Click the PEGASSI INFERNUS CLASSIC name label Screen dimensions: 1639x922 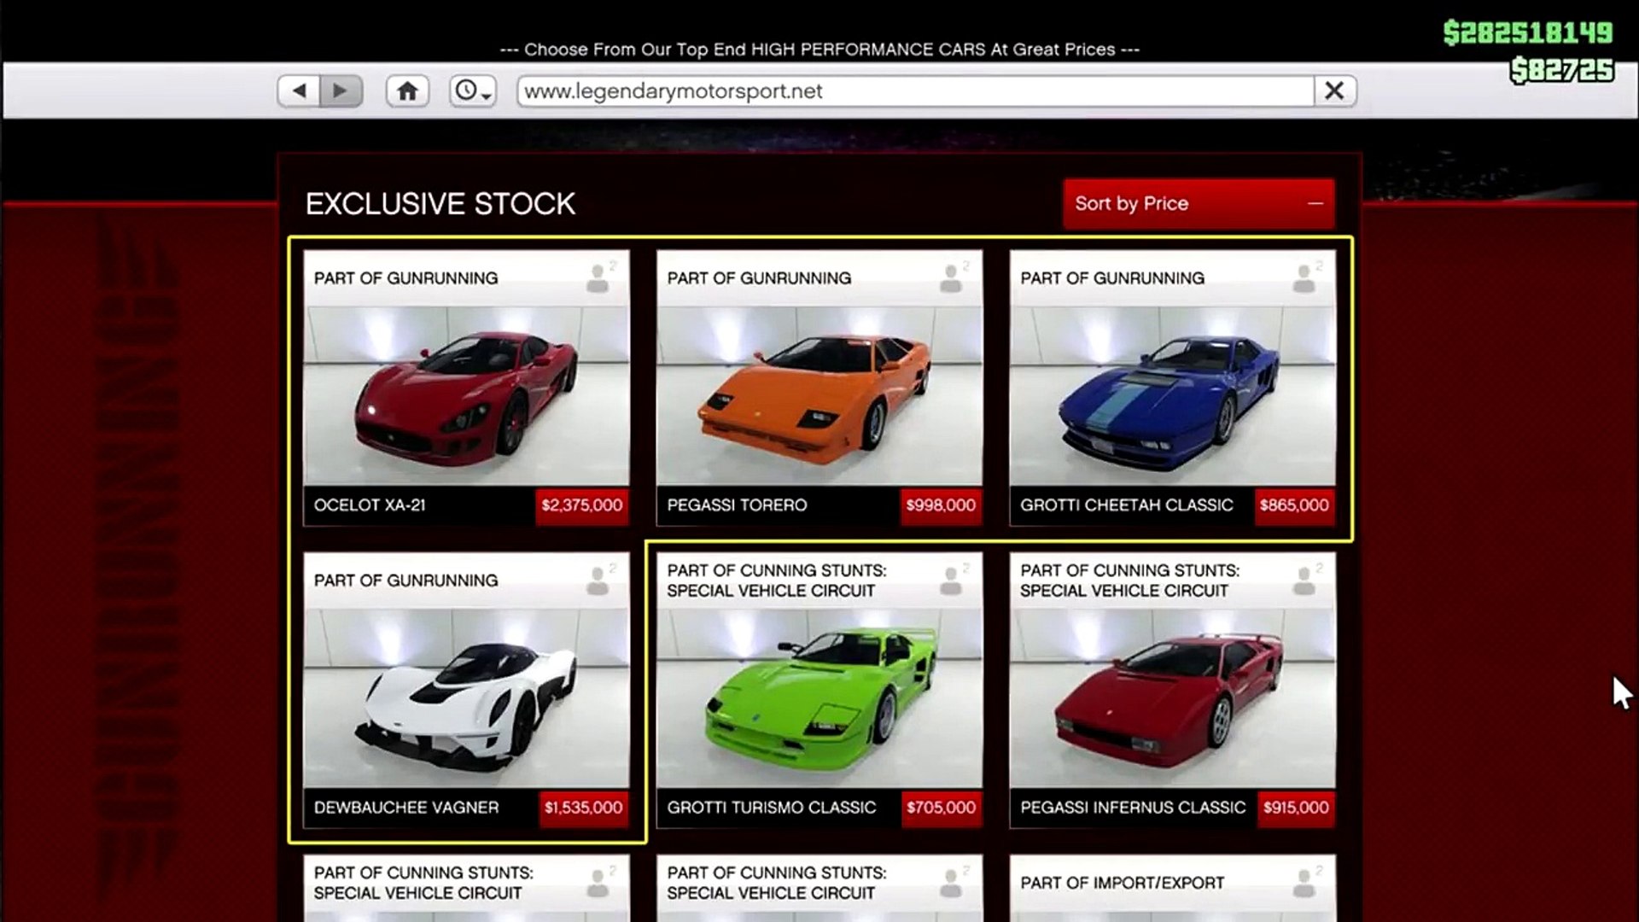1133,808
